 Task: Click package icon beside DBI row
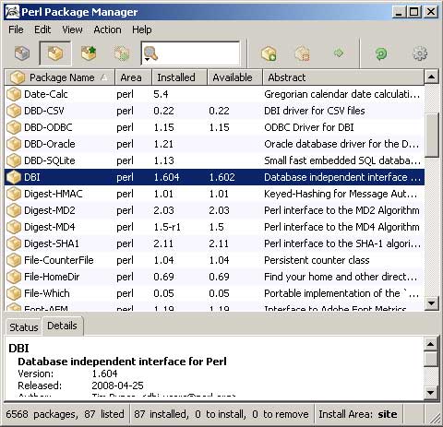tap(14, 177)
